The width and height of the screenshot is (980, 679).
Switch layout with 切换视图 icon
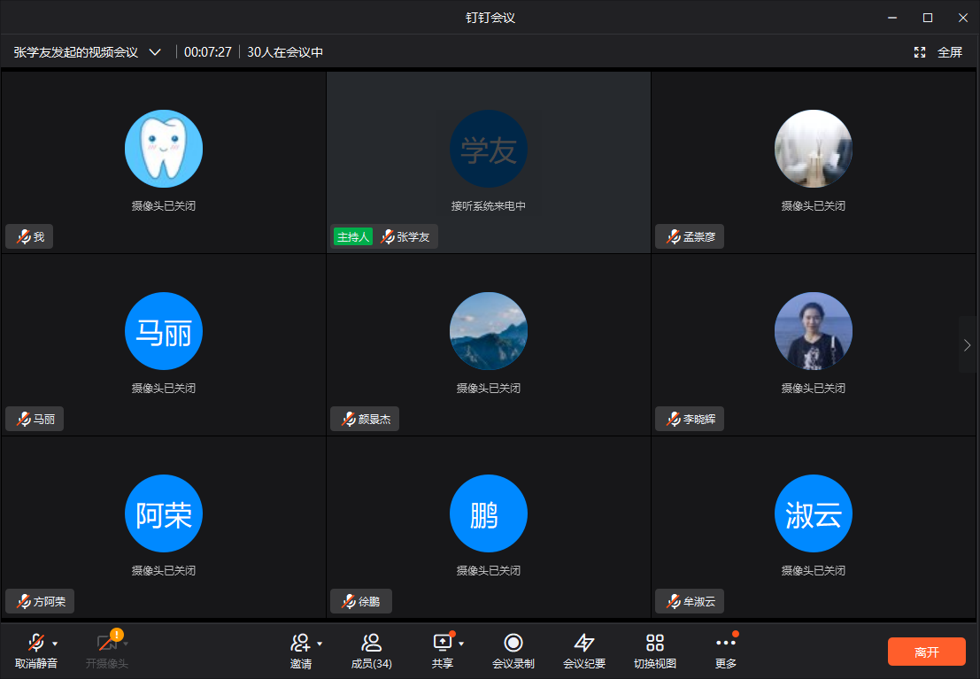655,643
